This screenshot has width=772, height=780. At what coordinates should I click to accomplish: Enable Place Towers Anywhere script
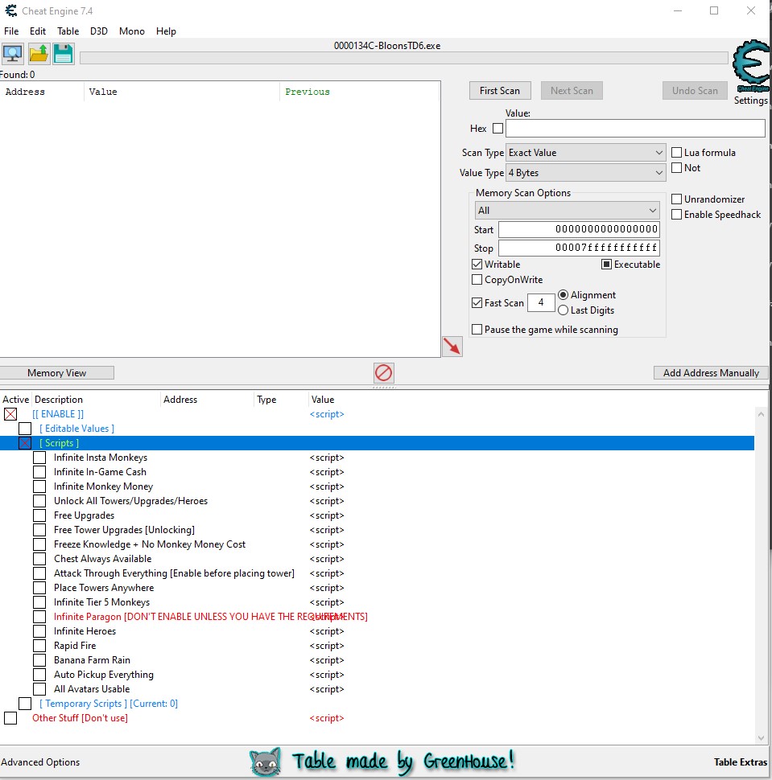(x=39, y=588)
